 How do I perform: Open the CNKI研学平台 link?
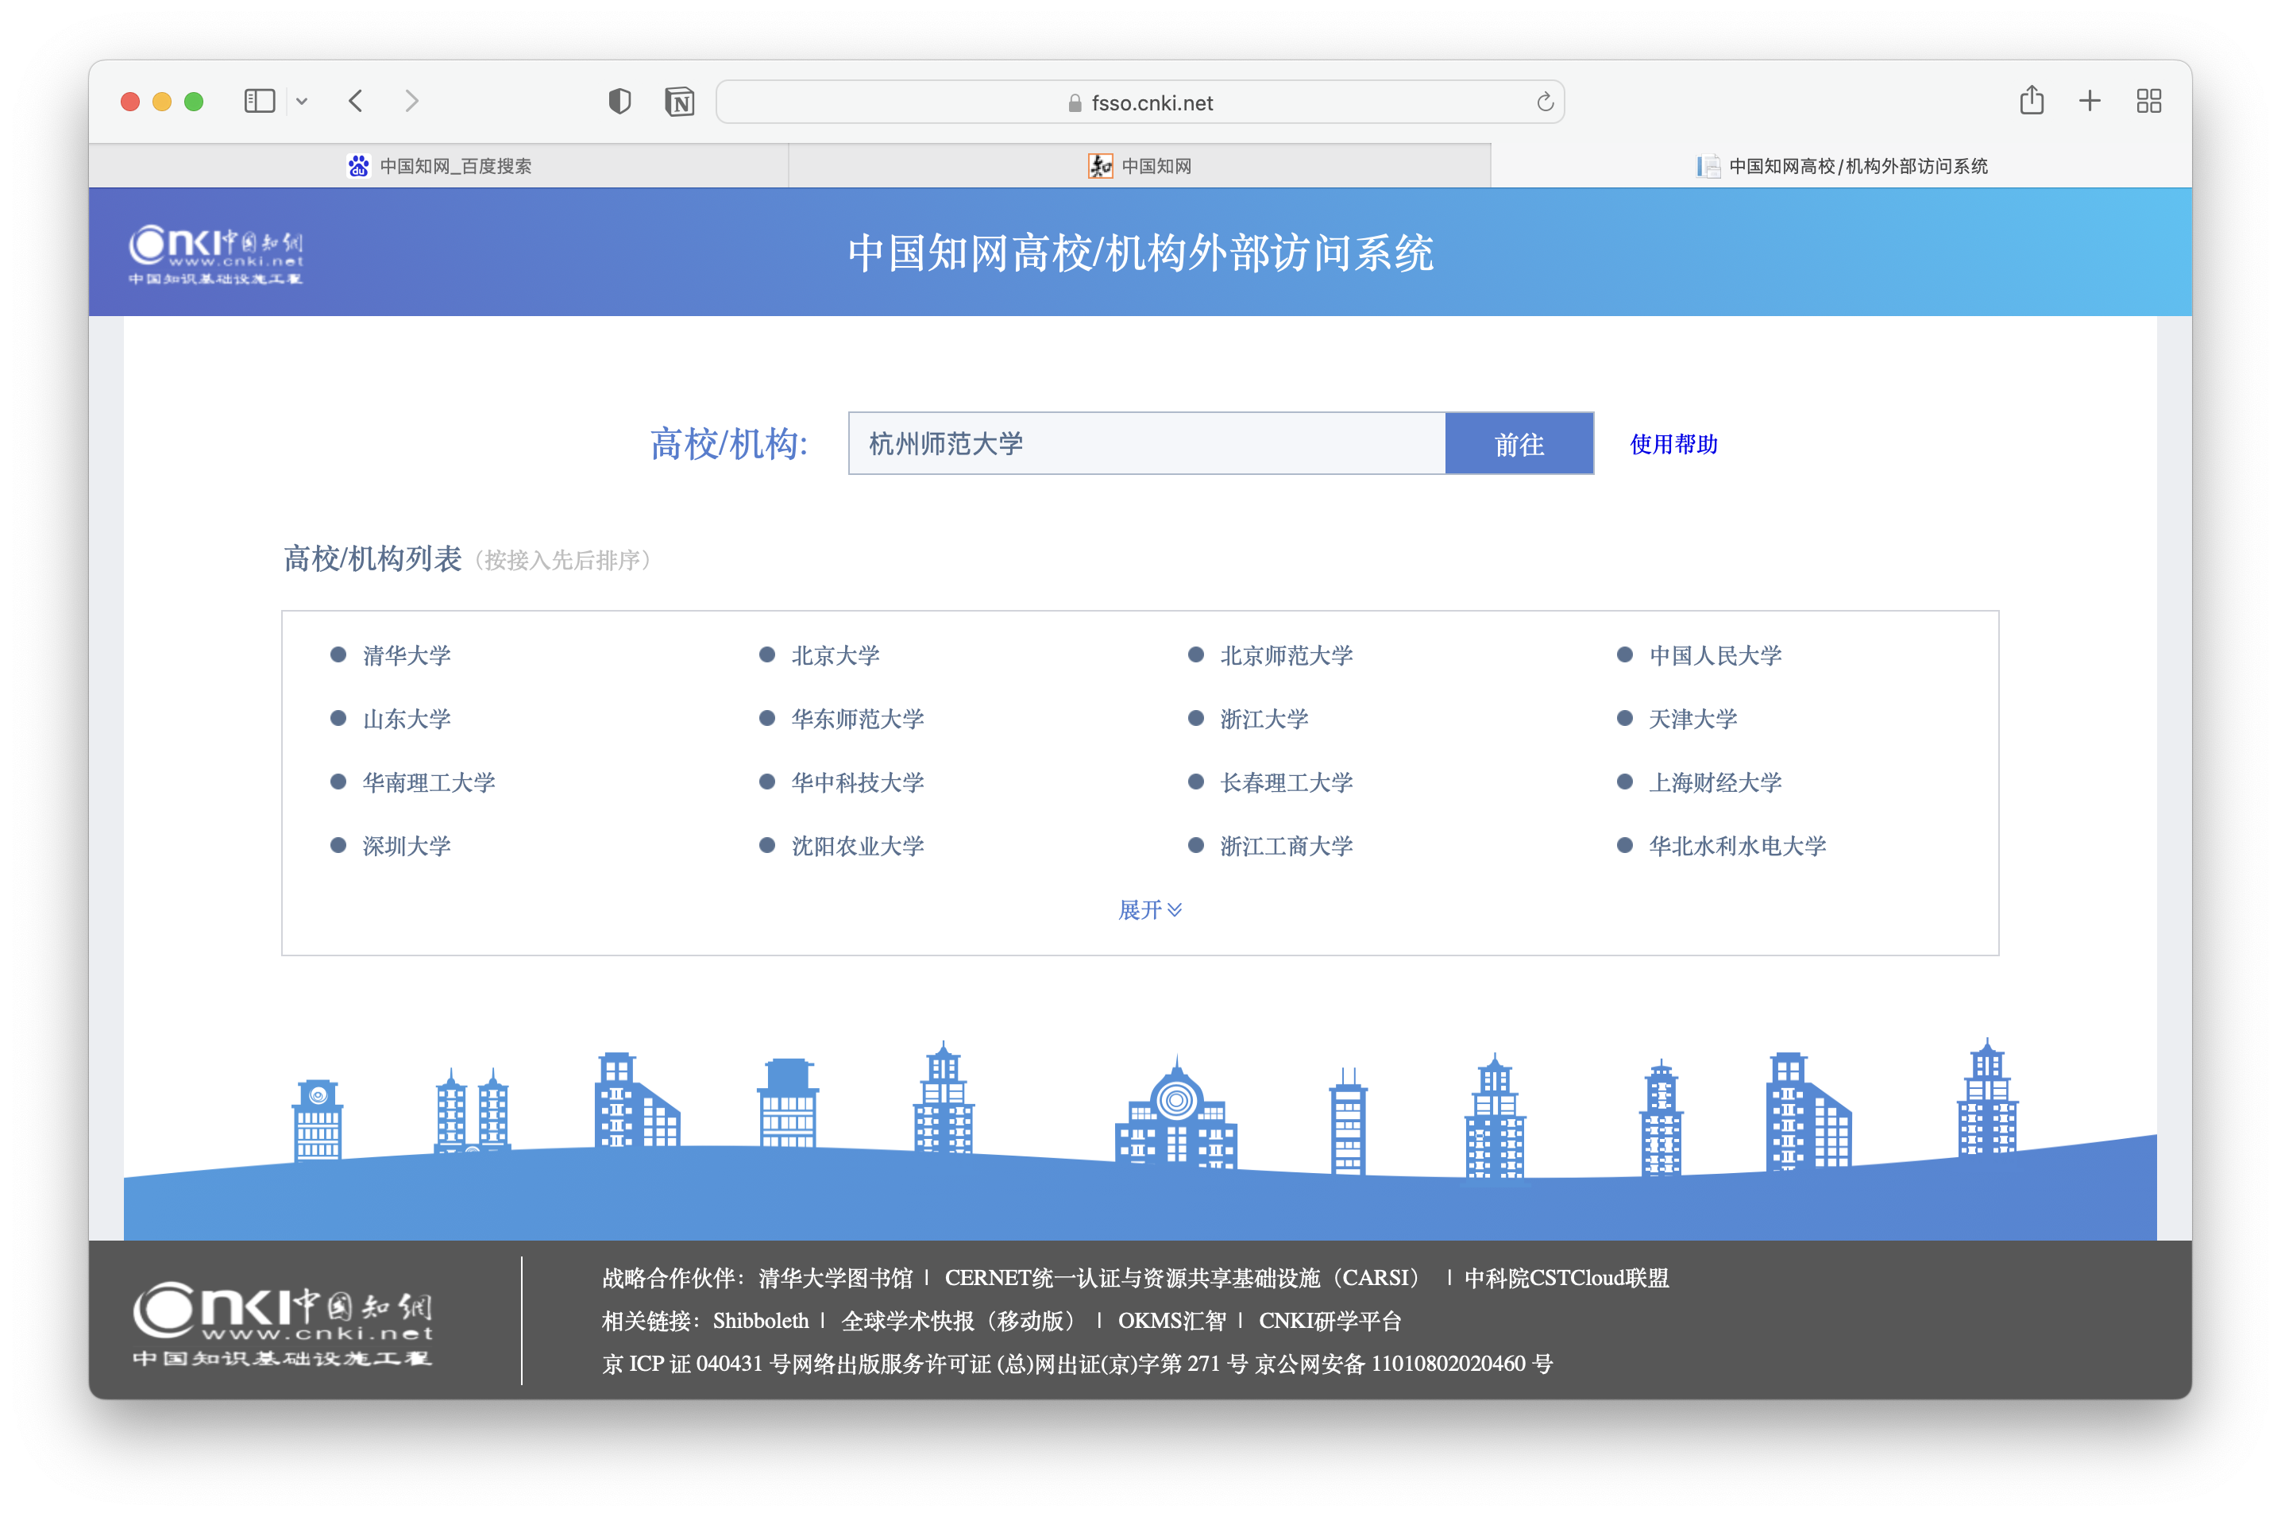pos(1330,1321)
